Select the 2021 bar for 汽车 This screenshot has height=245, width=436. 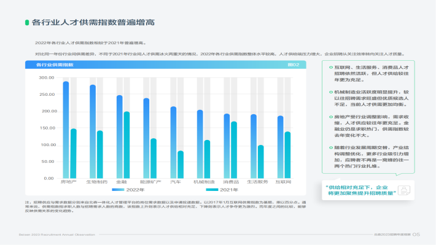point(181,165)
